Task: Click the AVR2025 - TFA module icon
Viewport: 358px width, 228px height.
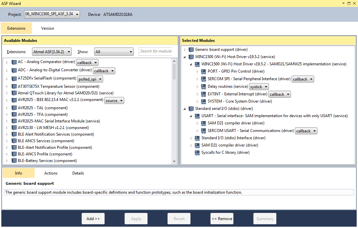Action: [x=14, y=115]
